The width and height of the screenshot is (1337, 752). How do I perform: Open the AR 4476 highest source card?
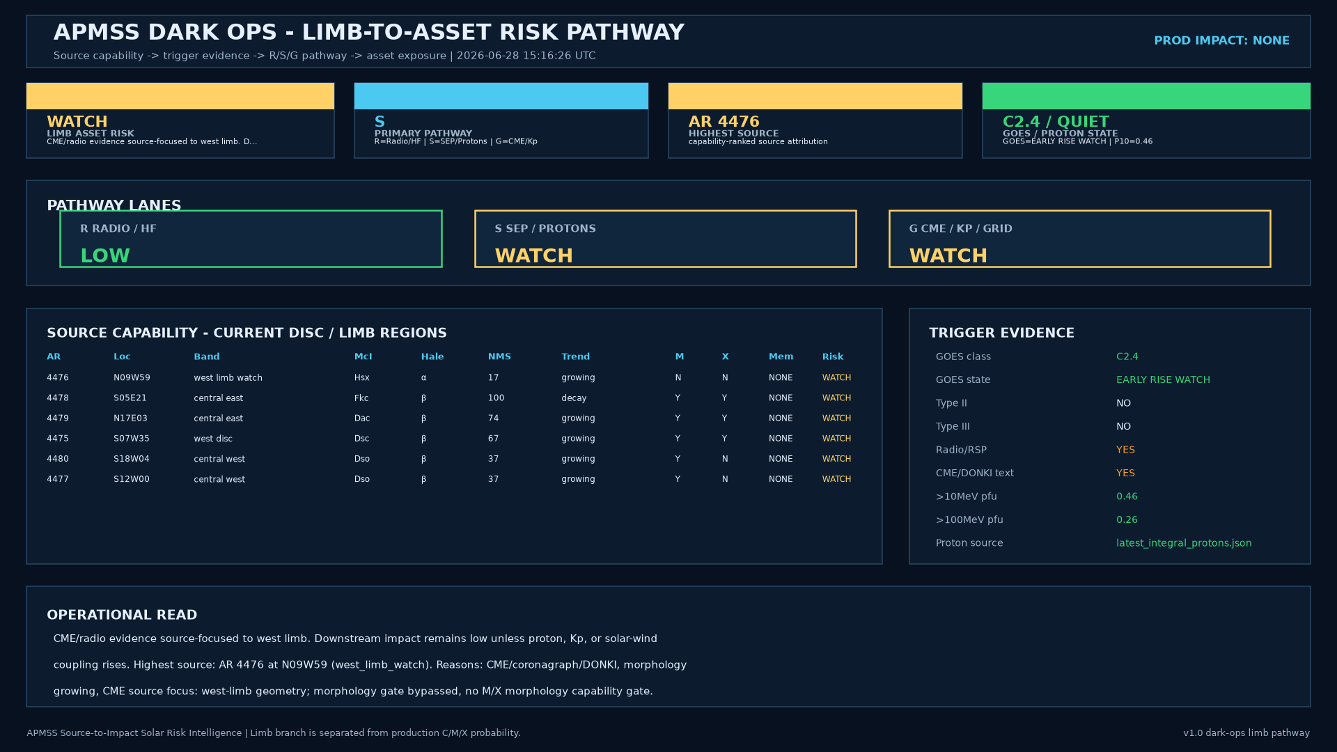815,120
